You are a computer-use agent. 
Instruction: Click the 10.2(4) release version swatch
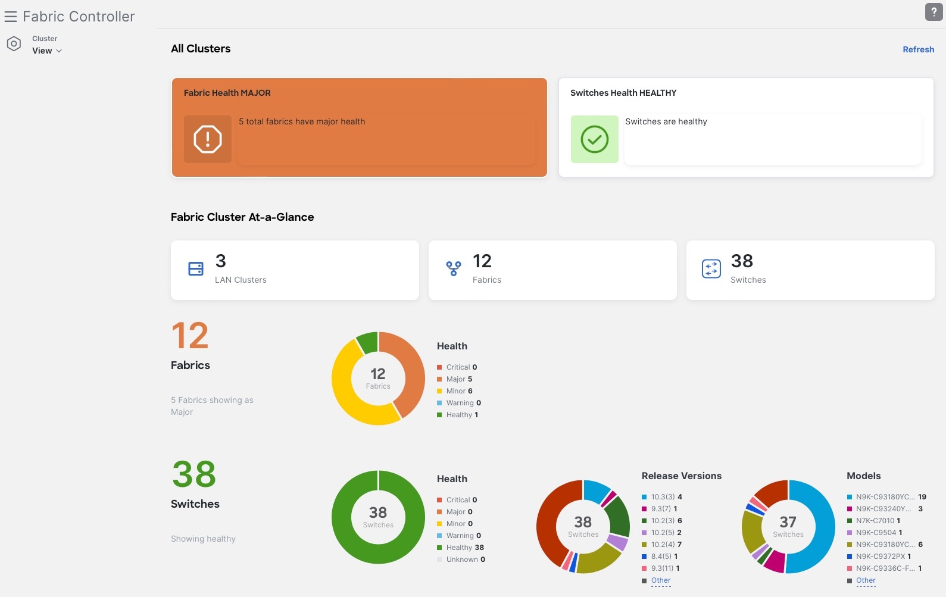[644, 545]
